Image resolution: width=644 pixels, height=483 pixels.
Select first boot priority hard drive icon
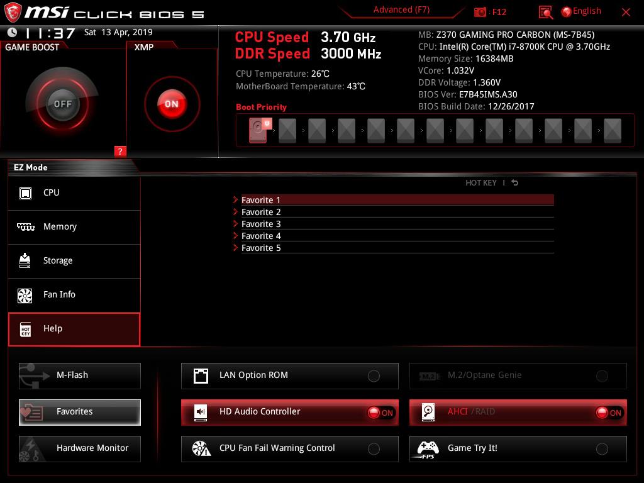click(258, 131)
